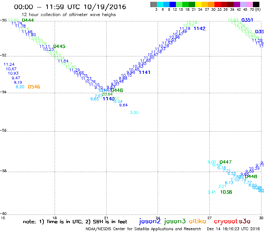This screenshot has width=264, height=232.
Task: Click the wave height value 9.47
Action: point(16,78)
